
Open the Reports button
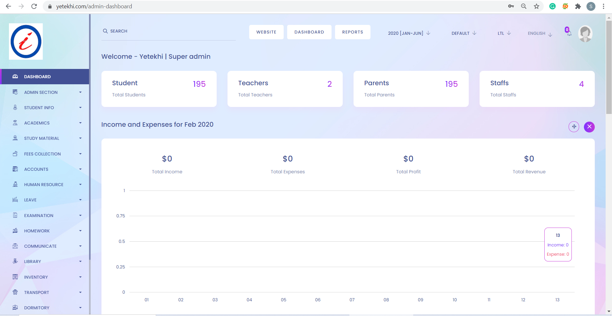[x=352, y=32]
